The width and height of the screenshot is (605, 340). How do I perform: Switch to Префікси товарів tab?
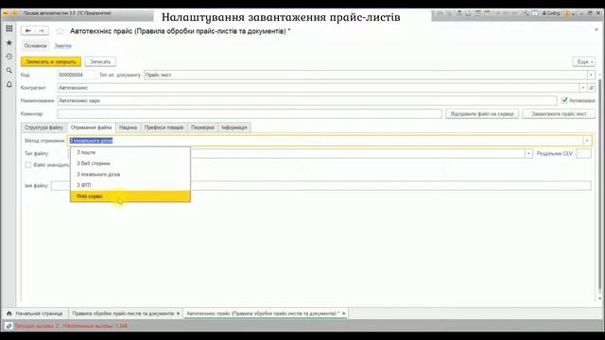coord(164,127)
